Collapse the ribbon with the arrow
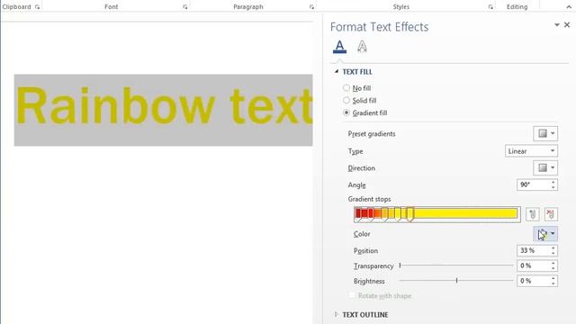 (x=569, y=6)
